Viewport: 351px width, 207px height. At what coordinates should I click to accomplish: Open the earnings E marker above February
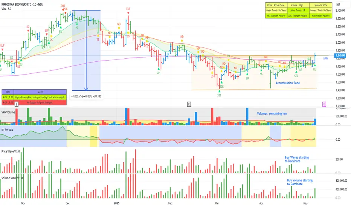189,104
